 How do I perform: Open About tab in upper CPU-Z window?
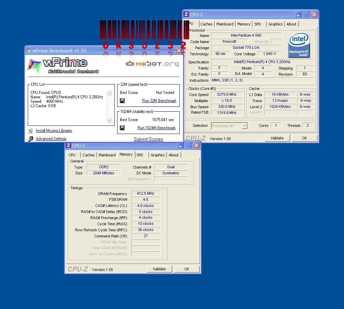coord(291,24)
